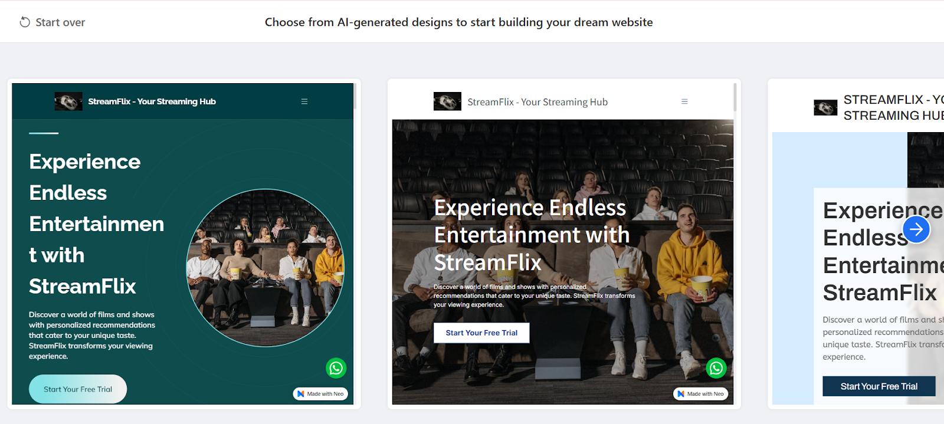944x424 pixels.
Task: Click Made with Neo badge in teal design
Action: (320, 394)
